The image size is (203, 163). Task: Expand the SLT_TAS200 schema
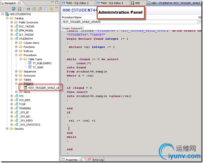pyautogui.click(x=12, y=34)
